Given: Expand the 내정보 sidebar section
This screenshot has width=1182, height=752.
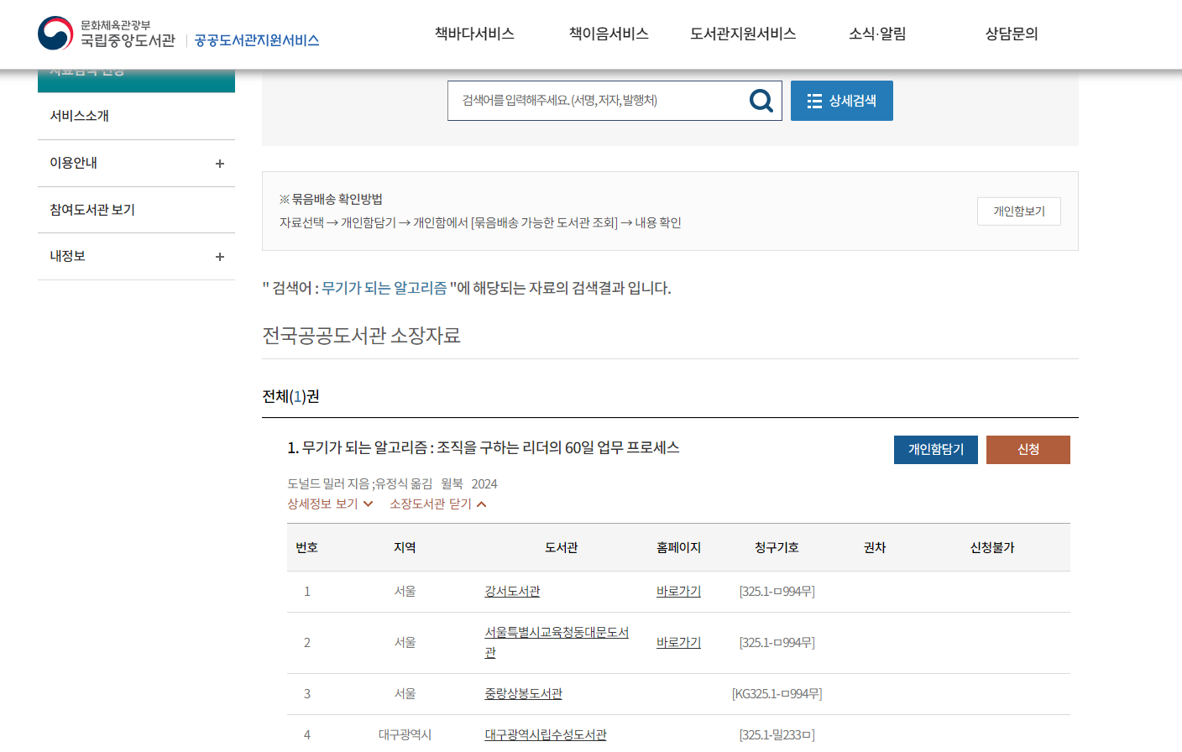Looking at the screenshot, I should pos(220,256).
